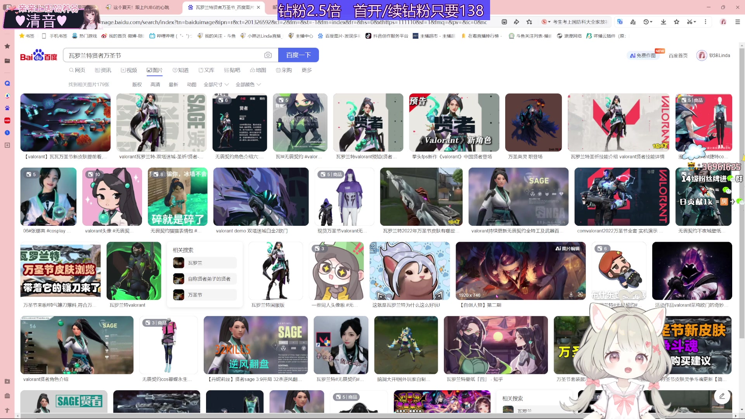Click the favorites star beside the download icon
This screenshot has height=419, width=745.
[x=677, y=22]
